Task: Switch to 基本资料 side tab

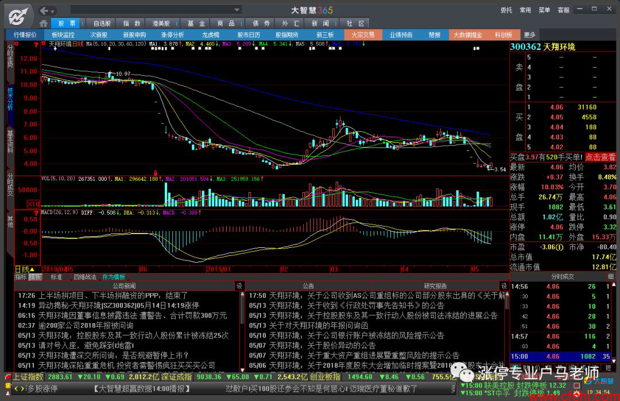Action: pos(10,142)
